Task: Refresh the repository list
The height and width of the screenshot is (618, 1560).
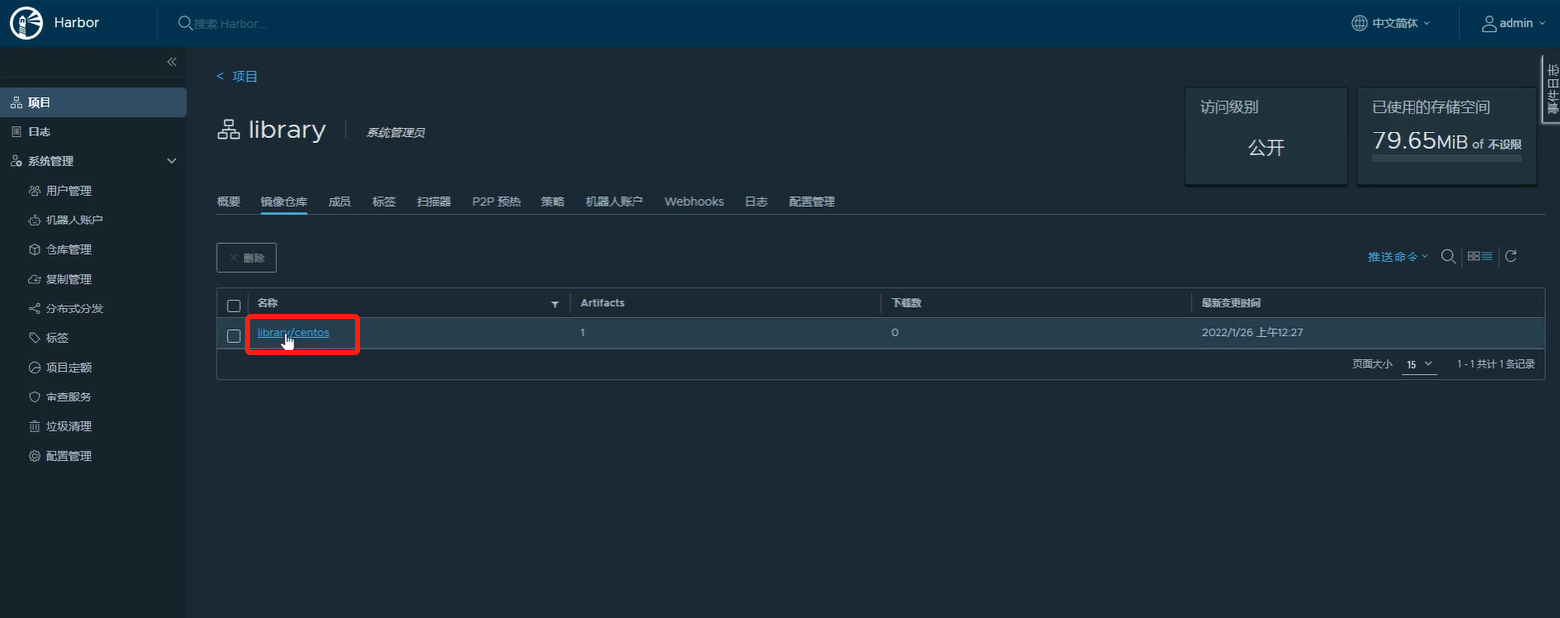Action: click(1511, 256)
